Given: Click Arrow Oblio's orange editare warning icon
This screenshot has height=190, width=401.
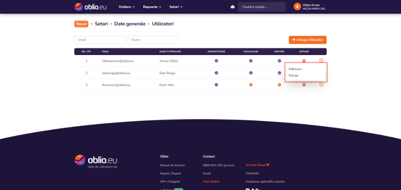Looking at the screenshot, I should pyautogui.click(x=304, y=61).
